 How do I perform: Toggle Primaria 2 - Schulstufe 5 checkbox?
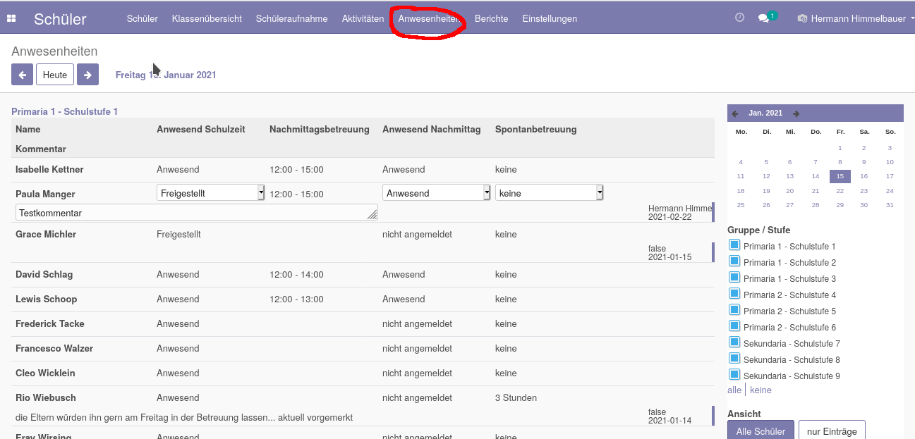[734, 310]
